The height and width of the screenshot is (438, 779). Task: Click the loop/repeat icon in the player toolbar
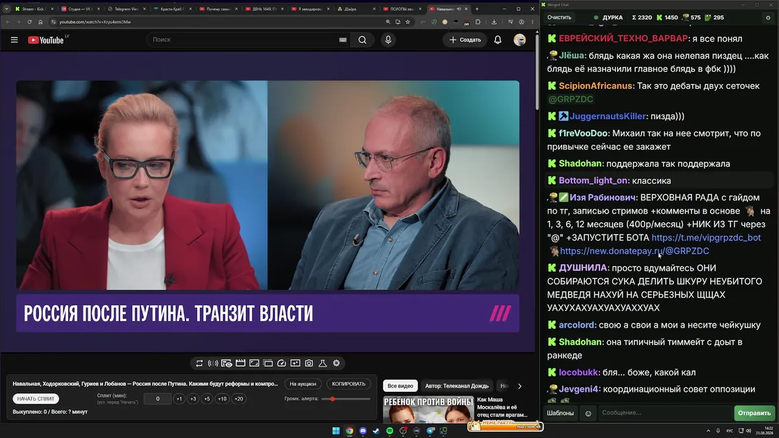(199, 363)
